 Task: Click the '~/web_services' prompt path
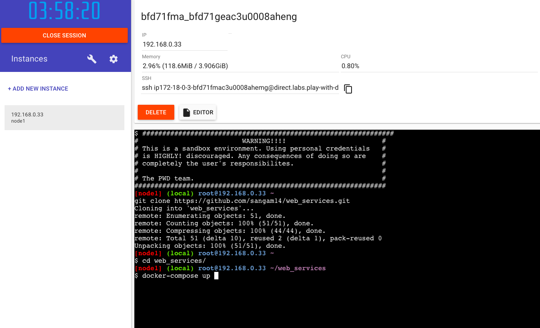coord(298,268)
